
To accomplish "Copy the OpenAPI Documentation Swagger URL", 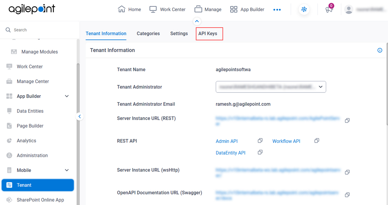I will [x=347, y=195].
